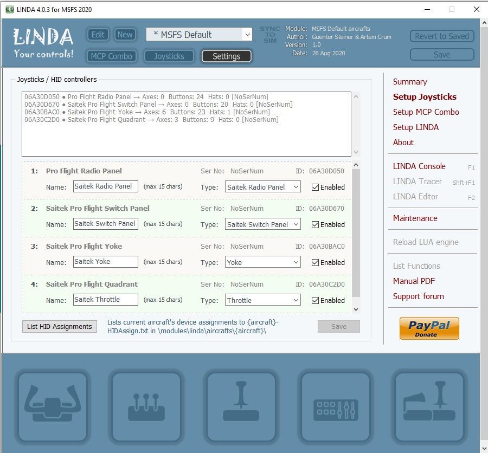Image resolution: width=488 pixels, height=453 pixels.
Task: Click List HID Assignments button
Action: 60,326
